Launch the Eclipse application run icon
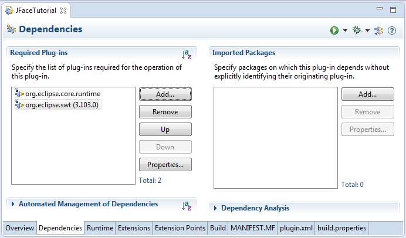This screenshot has width=406, height=238. pyautogui.click(x=334, y=30)
